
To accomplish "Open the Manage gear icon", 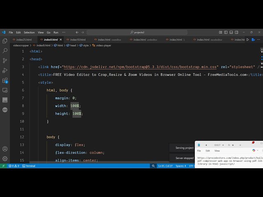I will pyautogui.click(x=5, y=158).
